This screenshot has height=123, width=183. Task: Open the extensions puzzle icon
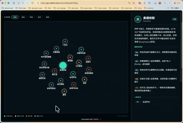[x=149, y=3]
